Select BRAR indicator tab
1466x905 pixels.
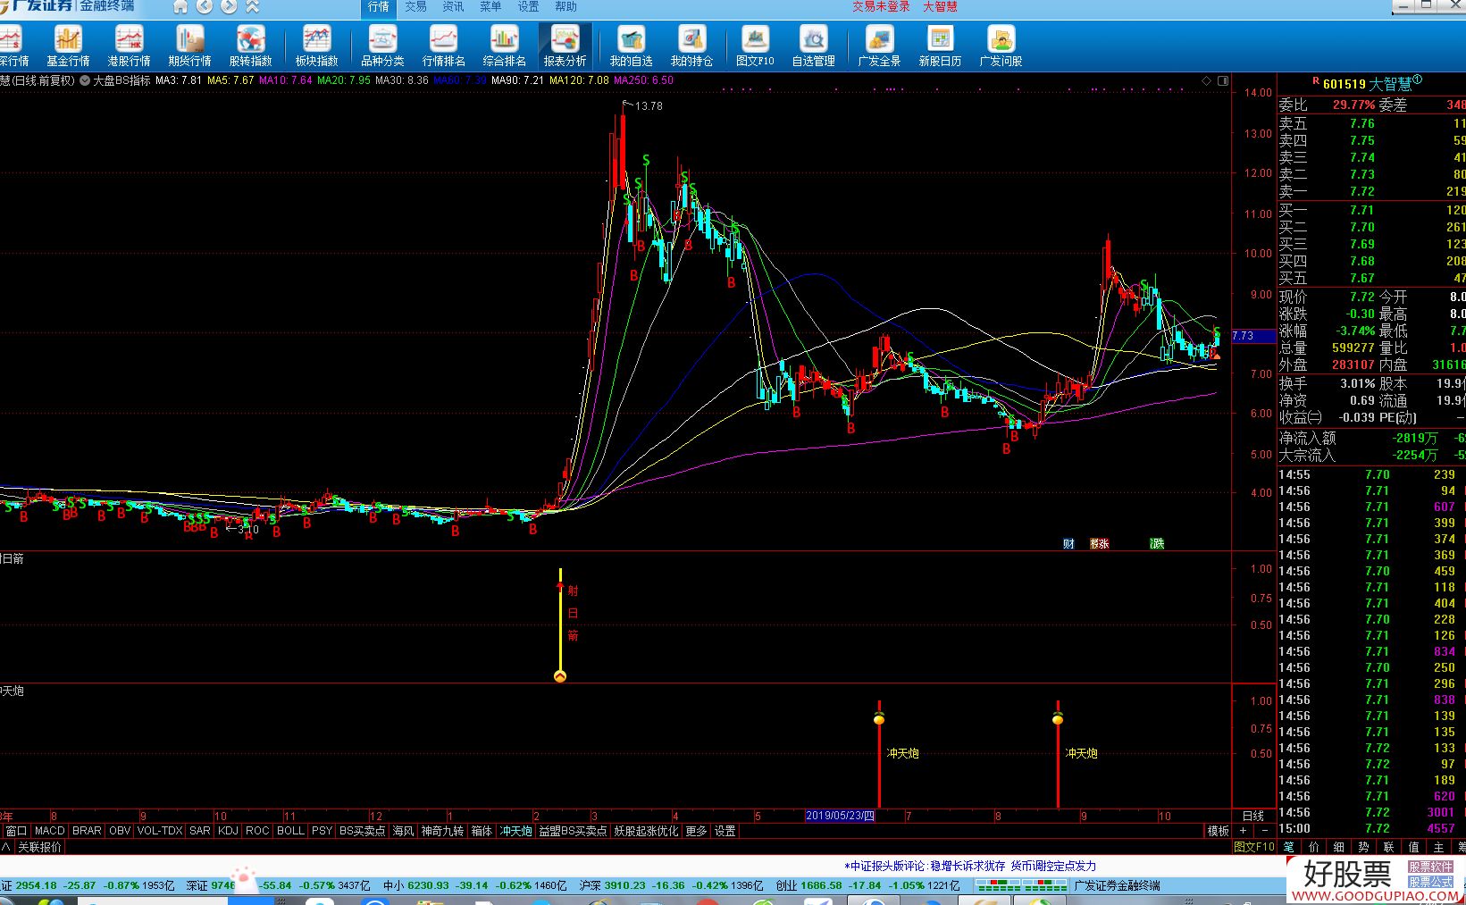tap(87, 831)
